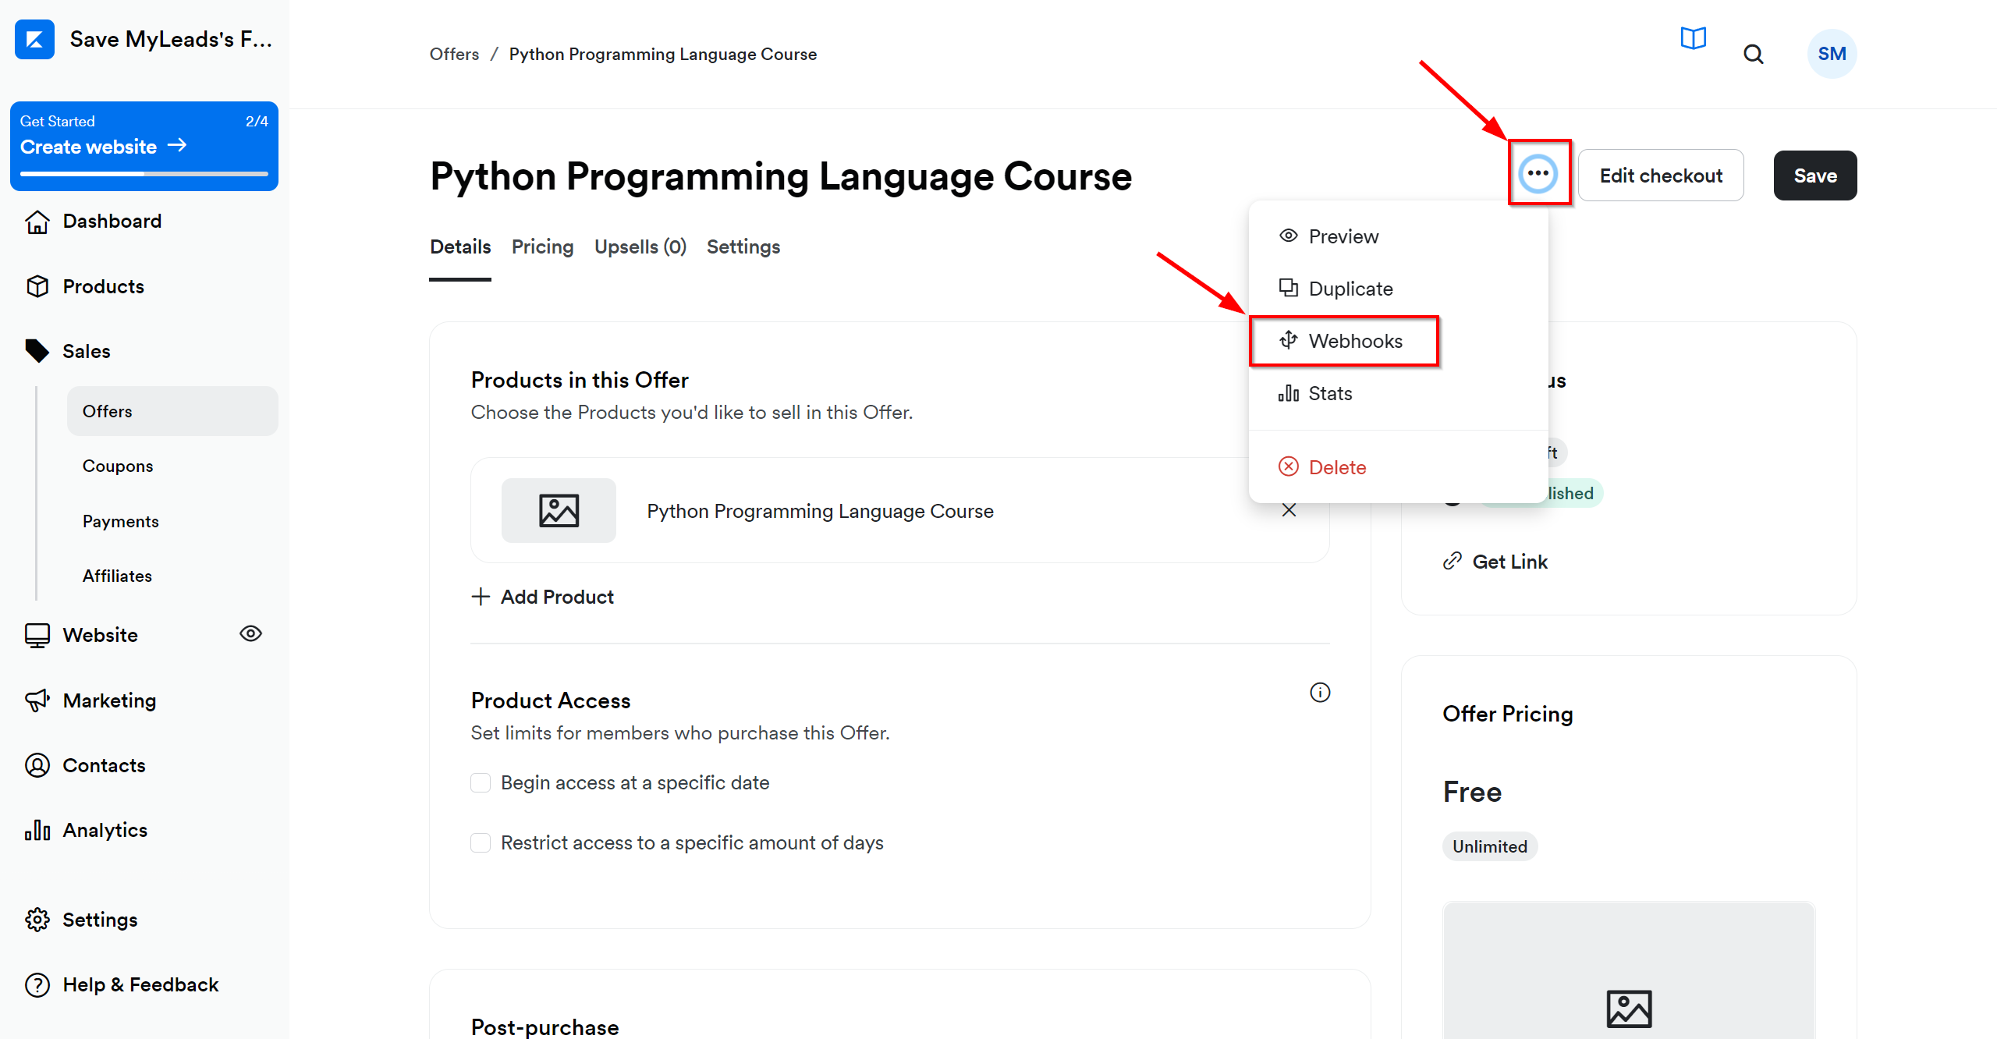Click the Stats icon in dropdown menu

1290,392
